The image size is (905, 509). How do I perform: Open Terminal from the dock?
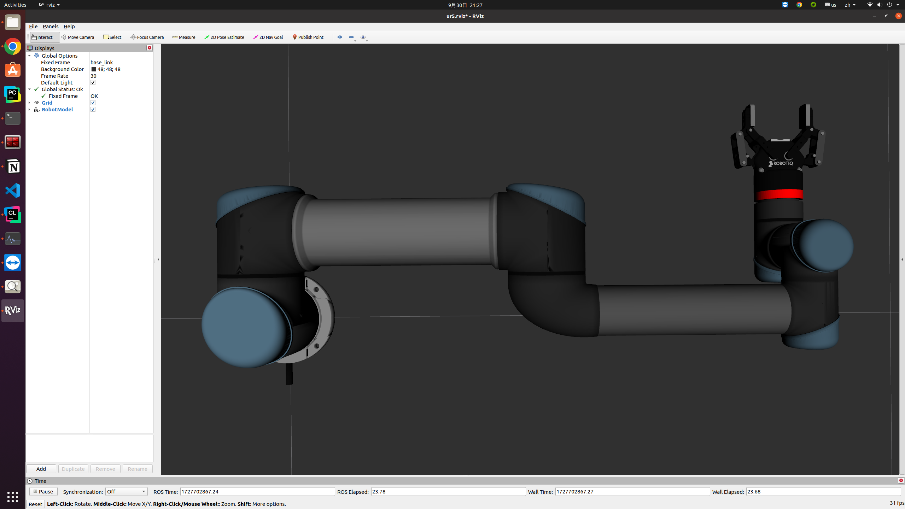point(13,118)
